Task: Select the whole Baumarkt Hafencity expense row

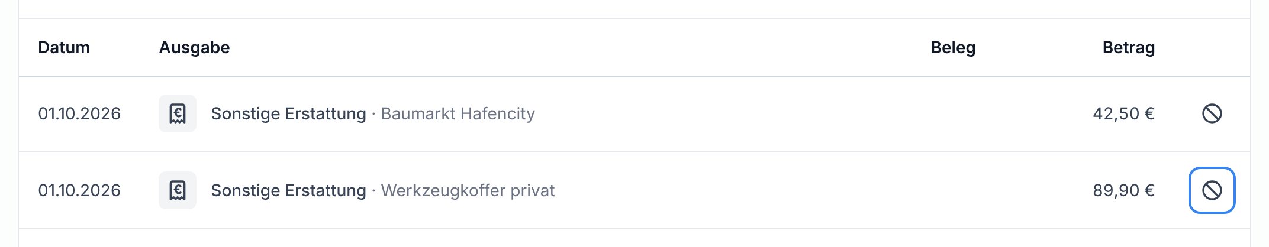Action: [634, 114]
